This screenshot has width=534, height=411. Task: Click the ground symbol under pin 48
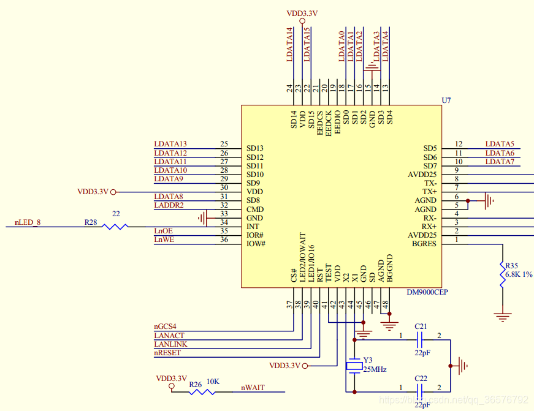(389, 326)
